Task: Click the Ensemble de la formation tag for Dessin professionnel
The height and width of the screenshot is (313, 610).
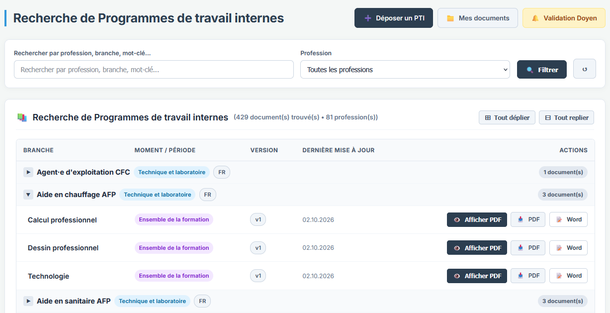Action: (x=174, y=248)
